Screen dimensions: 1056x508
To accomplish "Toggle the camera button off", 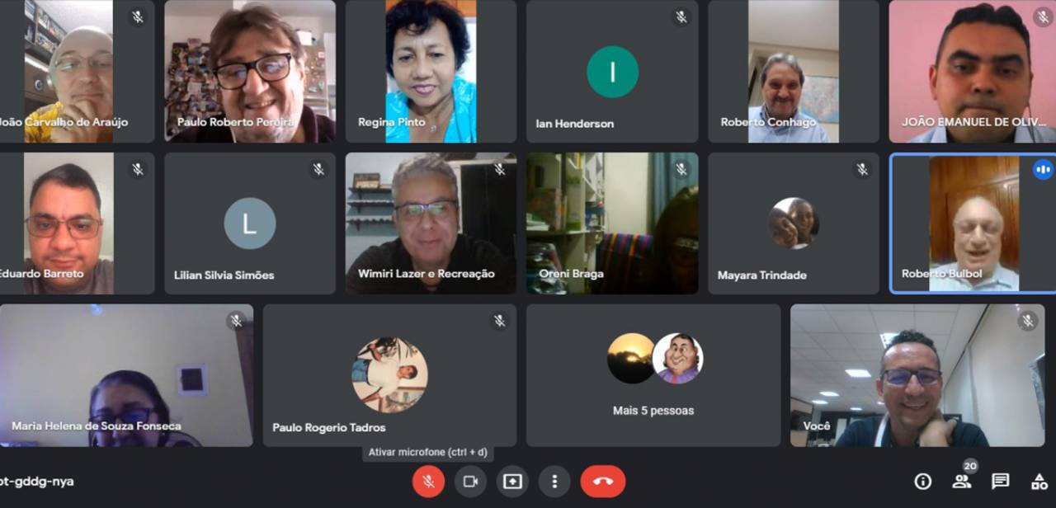I will [470, 482].
